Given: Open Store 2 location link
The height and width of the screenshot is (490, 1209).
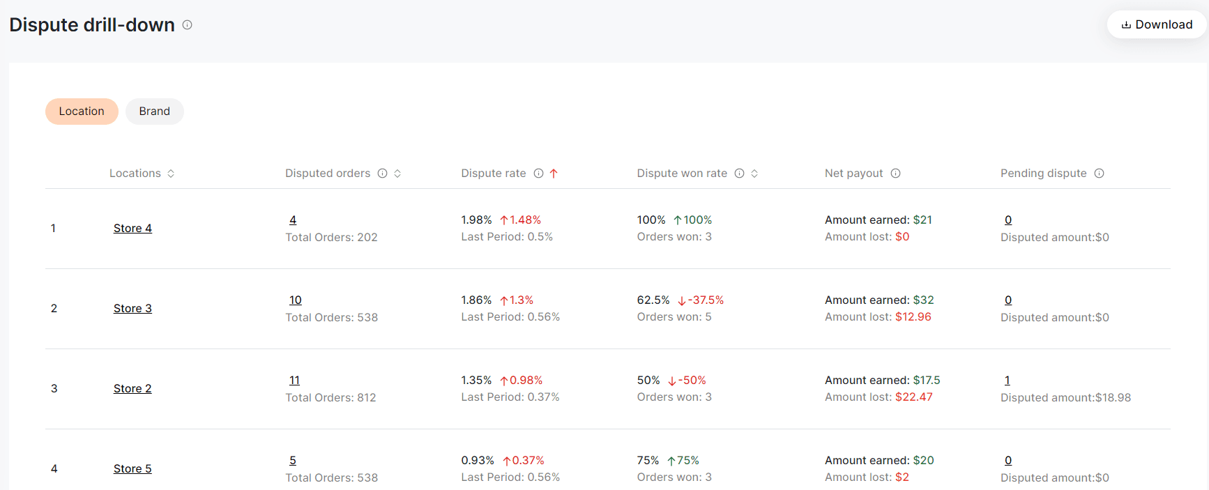Looking at the screenshot, I should 132,389.
